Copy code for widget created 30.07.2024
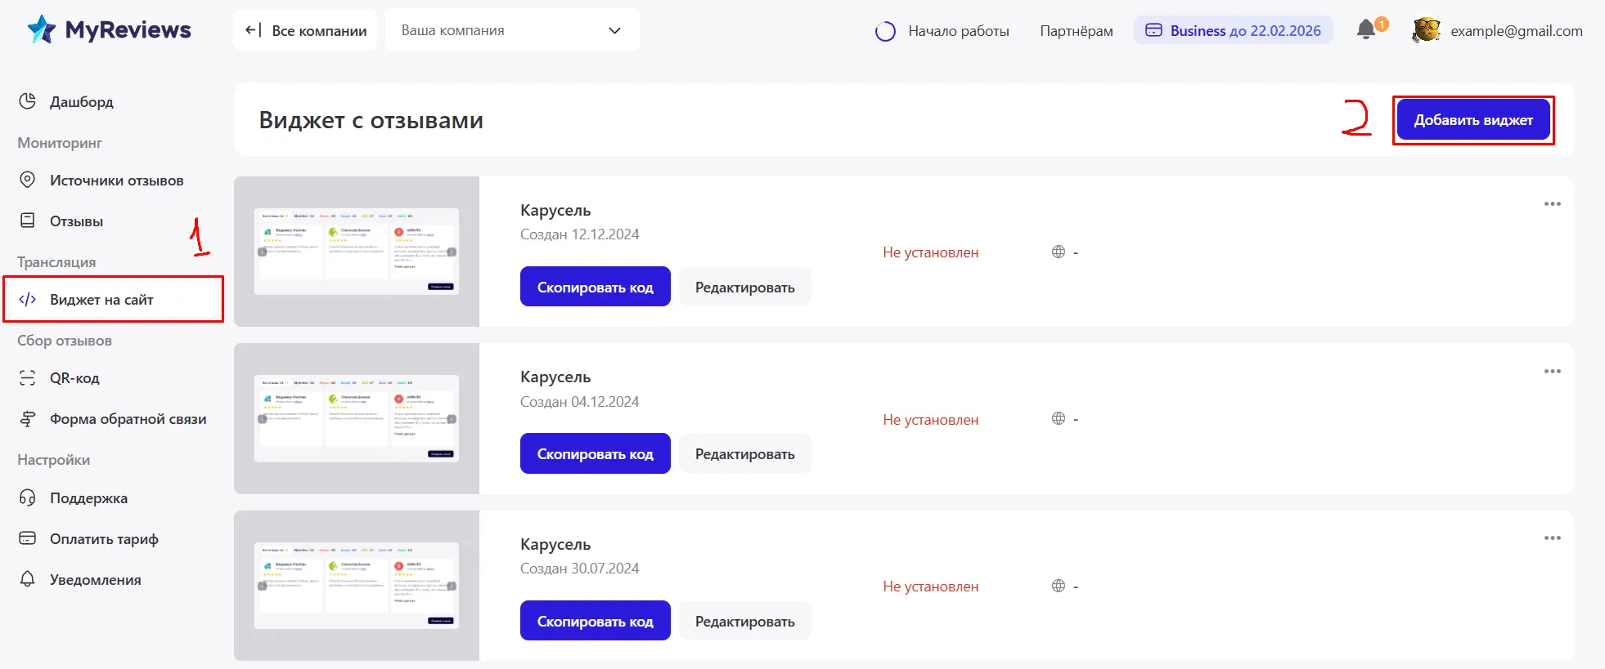This screenshot has height=669, width=1605. coord(596,621)
